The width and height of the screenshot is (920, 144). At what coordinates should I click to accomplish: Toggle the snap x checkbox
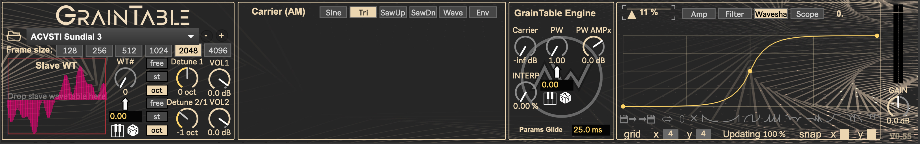point(844,134)
